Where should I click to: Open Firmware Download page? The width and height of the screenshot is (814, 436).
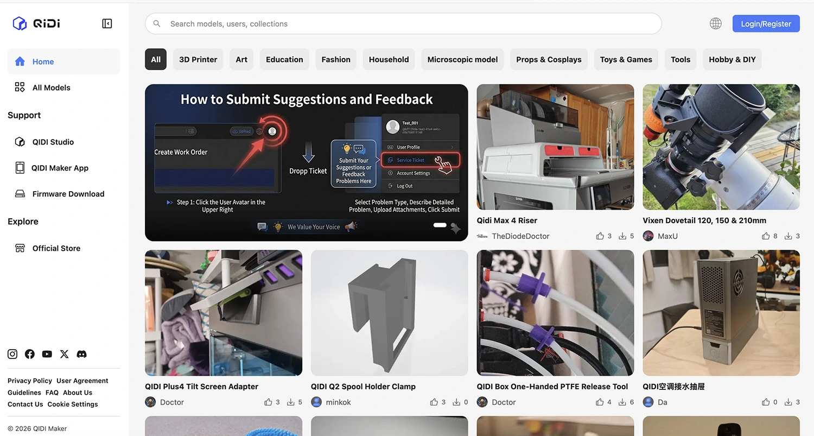pyautogui.click(x=64, y=194)
